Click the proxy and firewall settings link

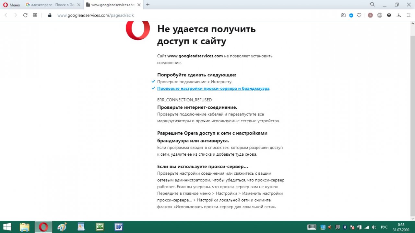coord(213,88)
